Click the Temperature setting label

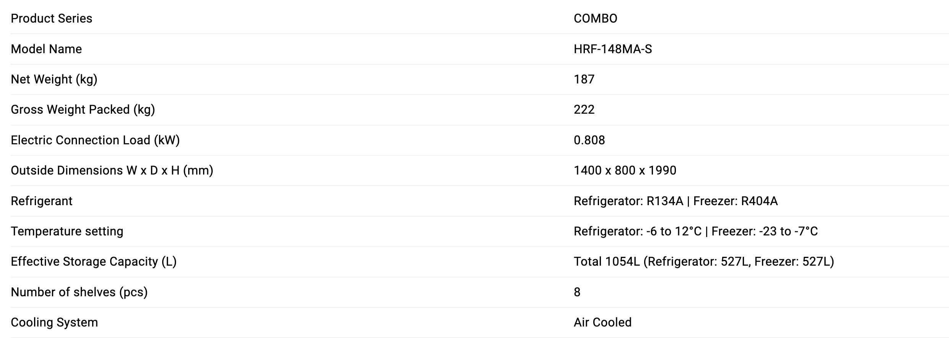coord(67,231)
